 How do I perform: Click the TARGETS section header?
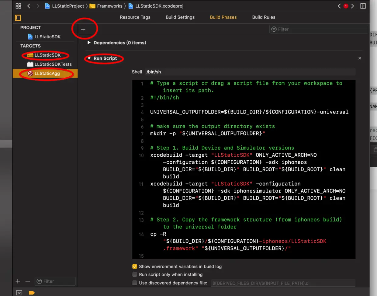(30, 46)
